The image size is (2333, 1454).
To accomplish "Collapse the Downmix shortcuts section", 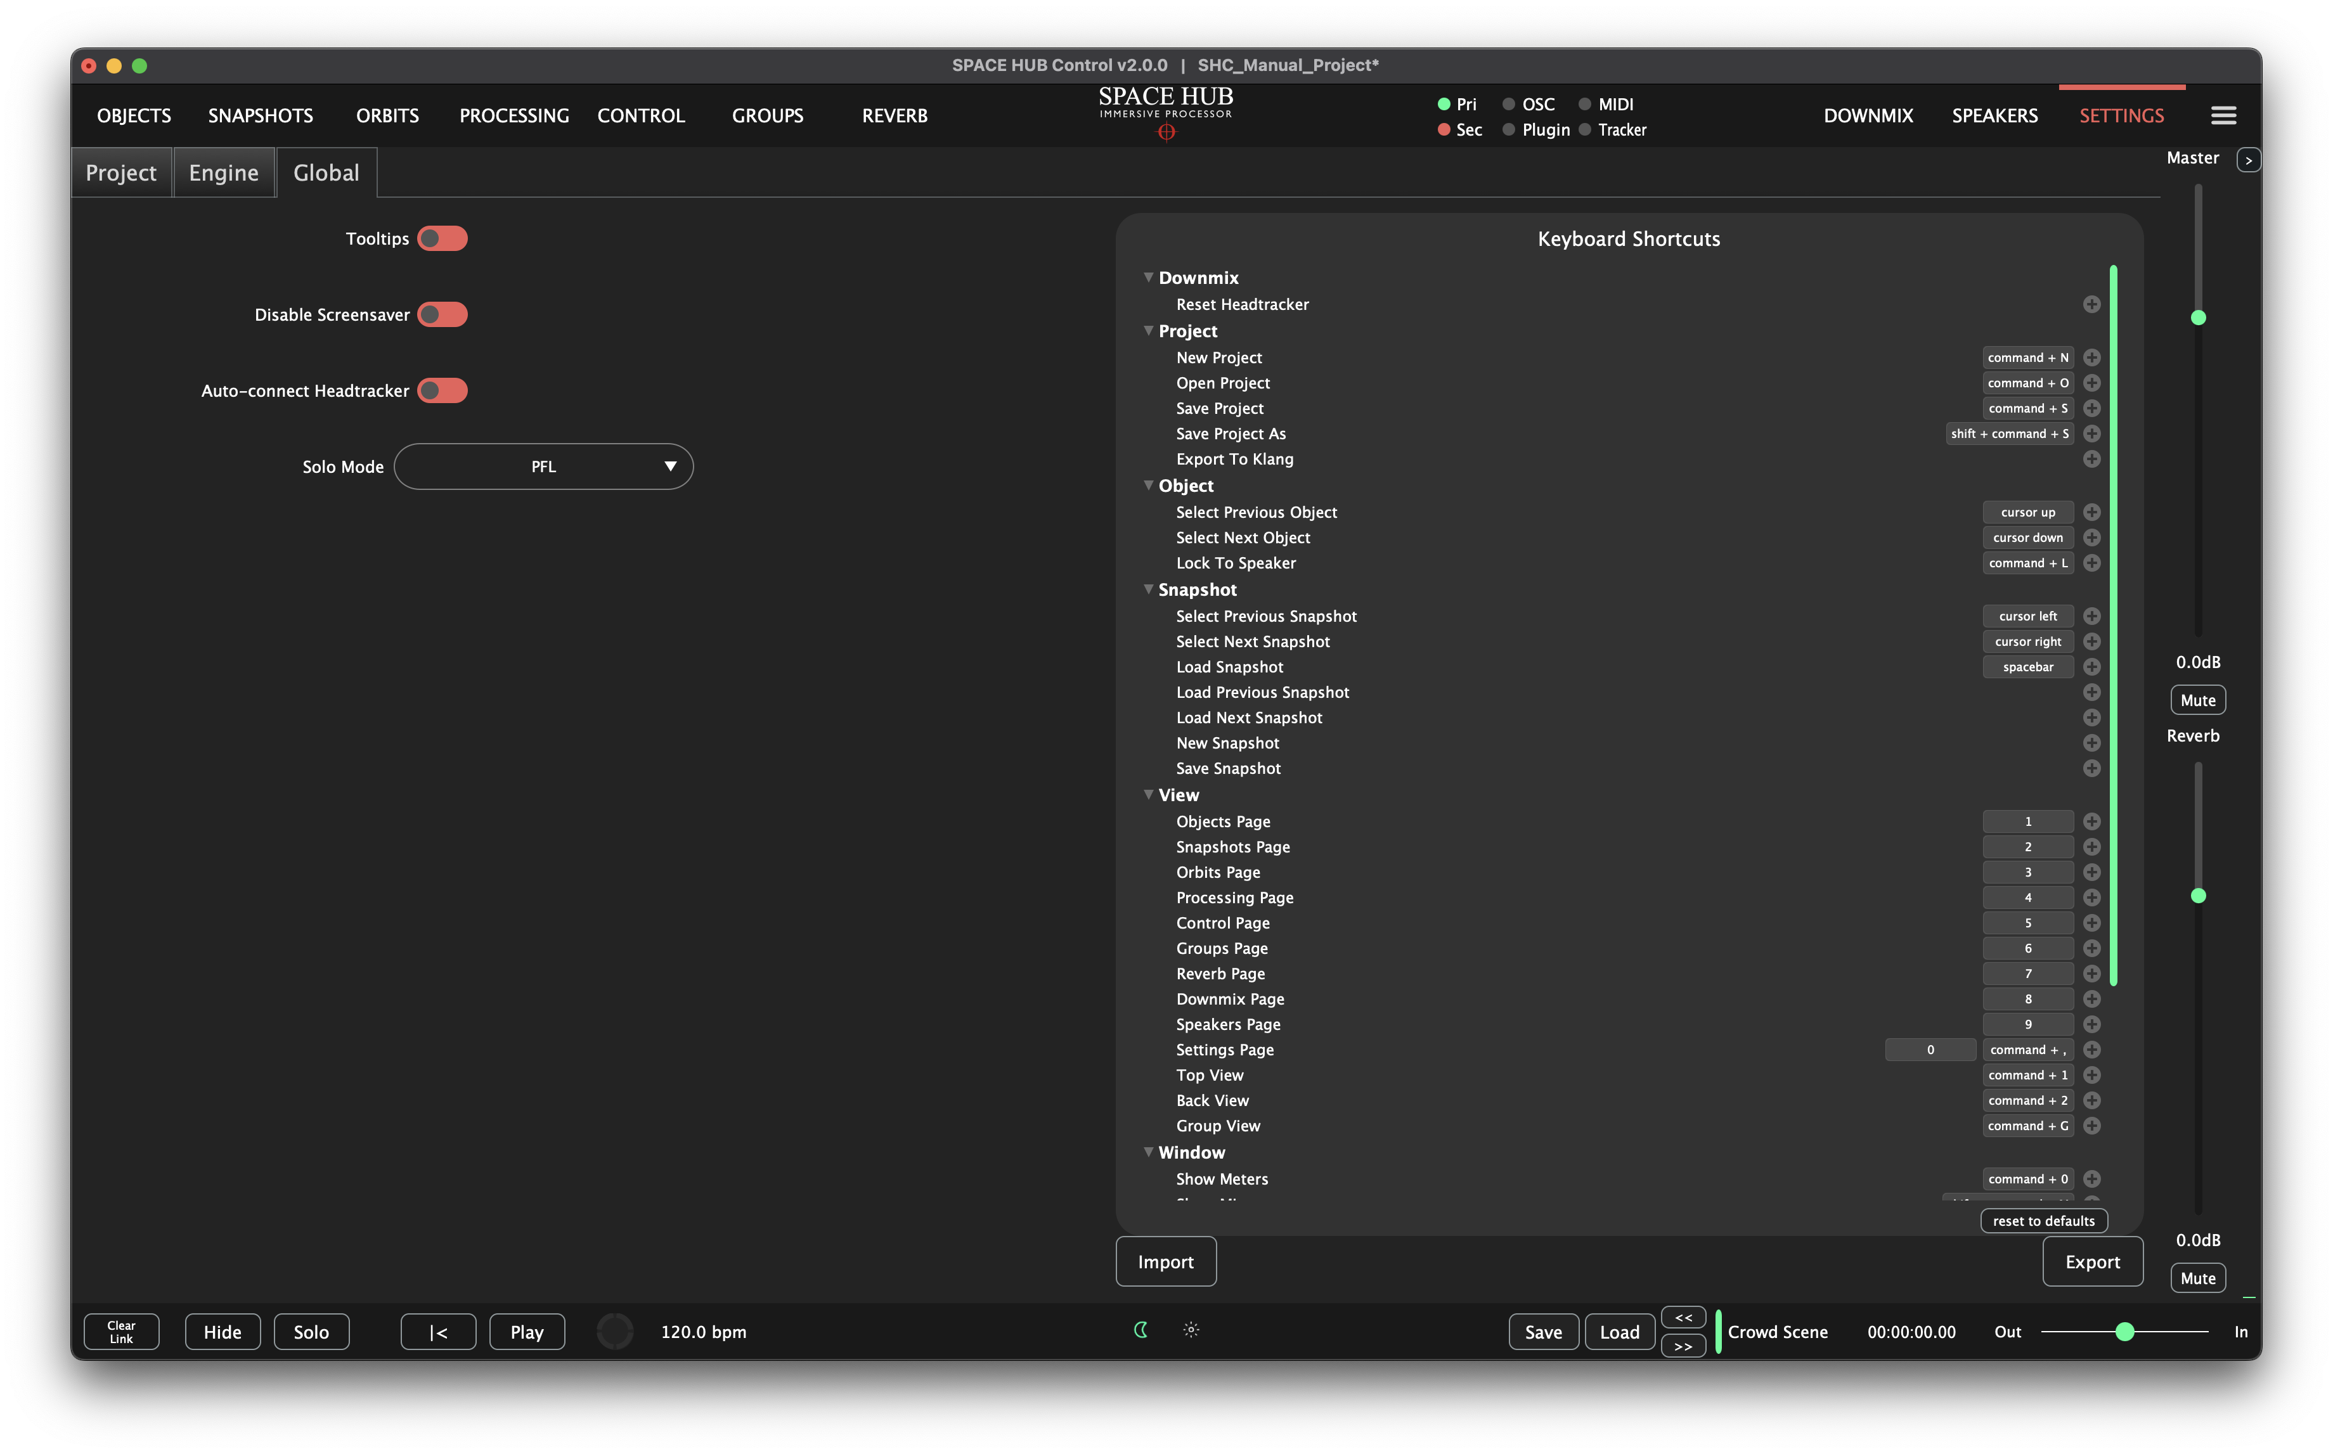I will pyautogui.click(x=1148, y=277).
